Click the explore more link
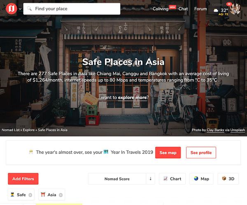The width and height of the screenshot is (247, 205). pos(132,98)
